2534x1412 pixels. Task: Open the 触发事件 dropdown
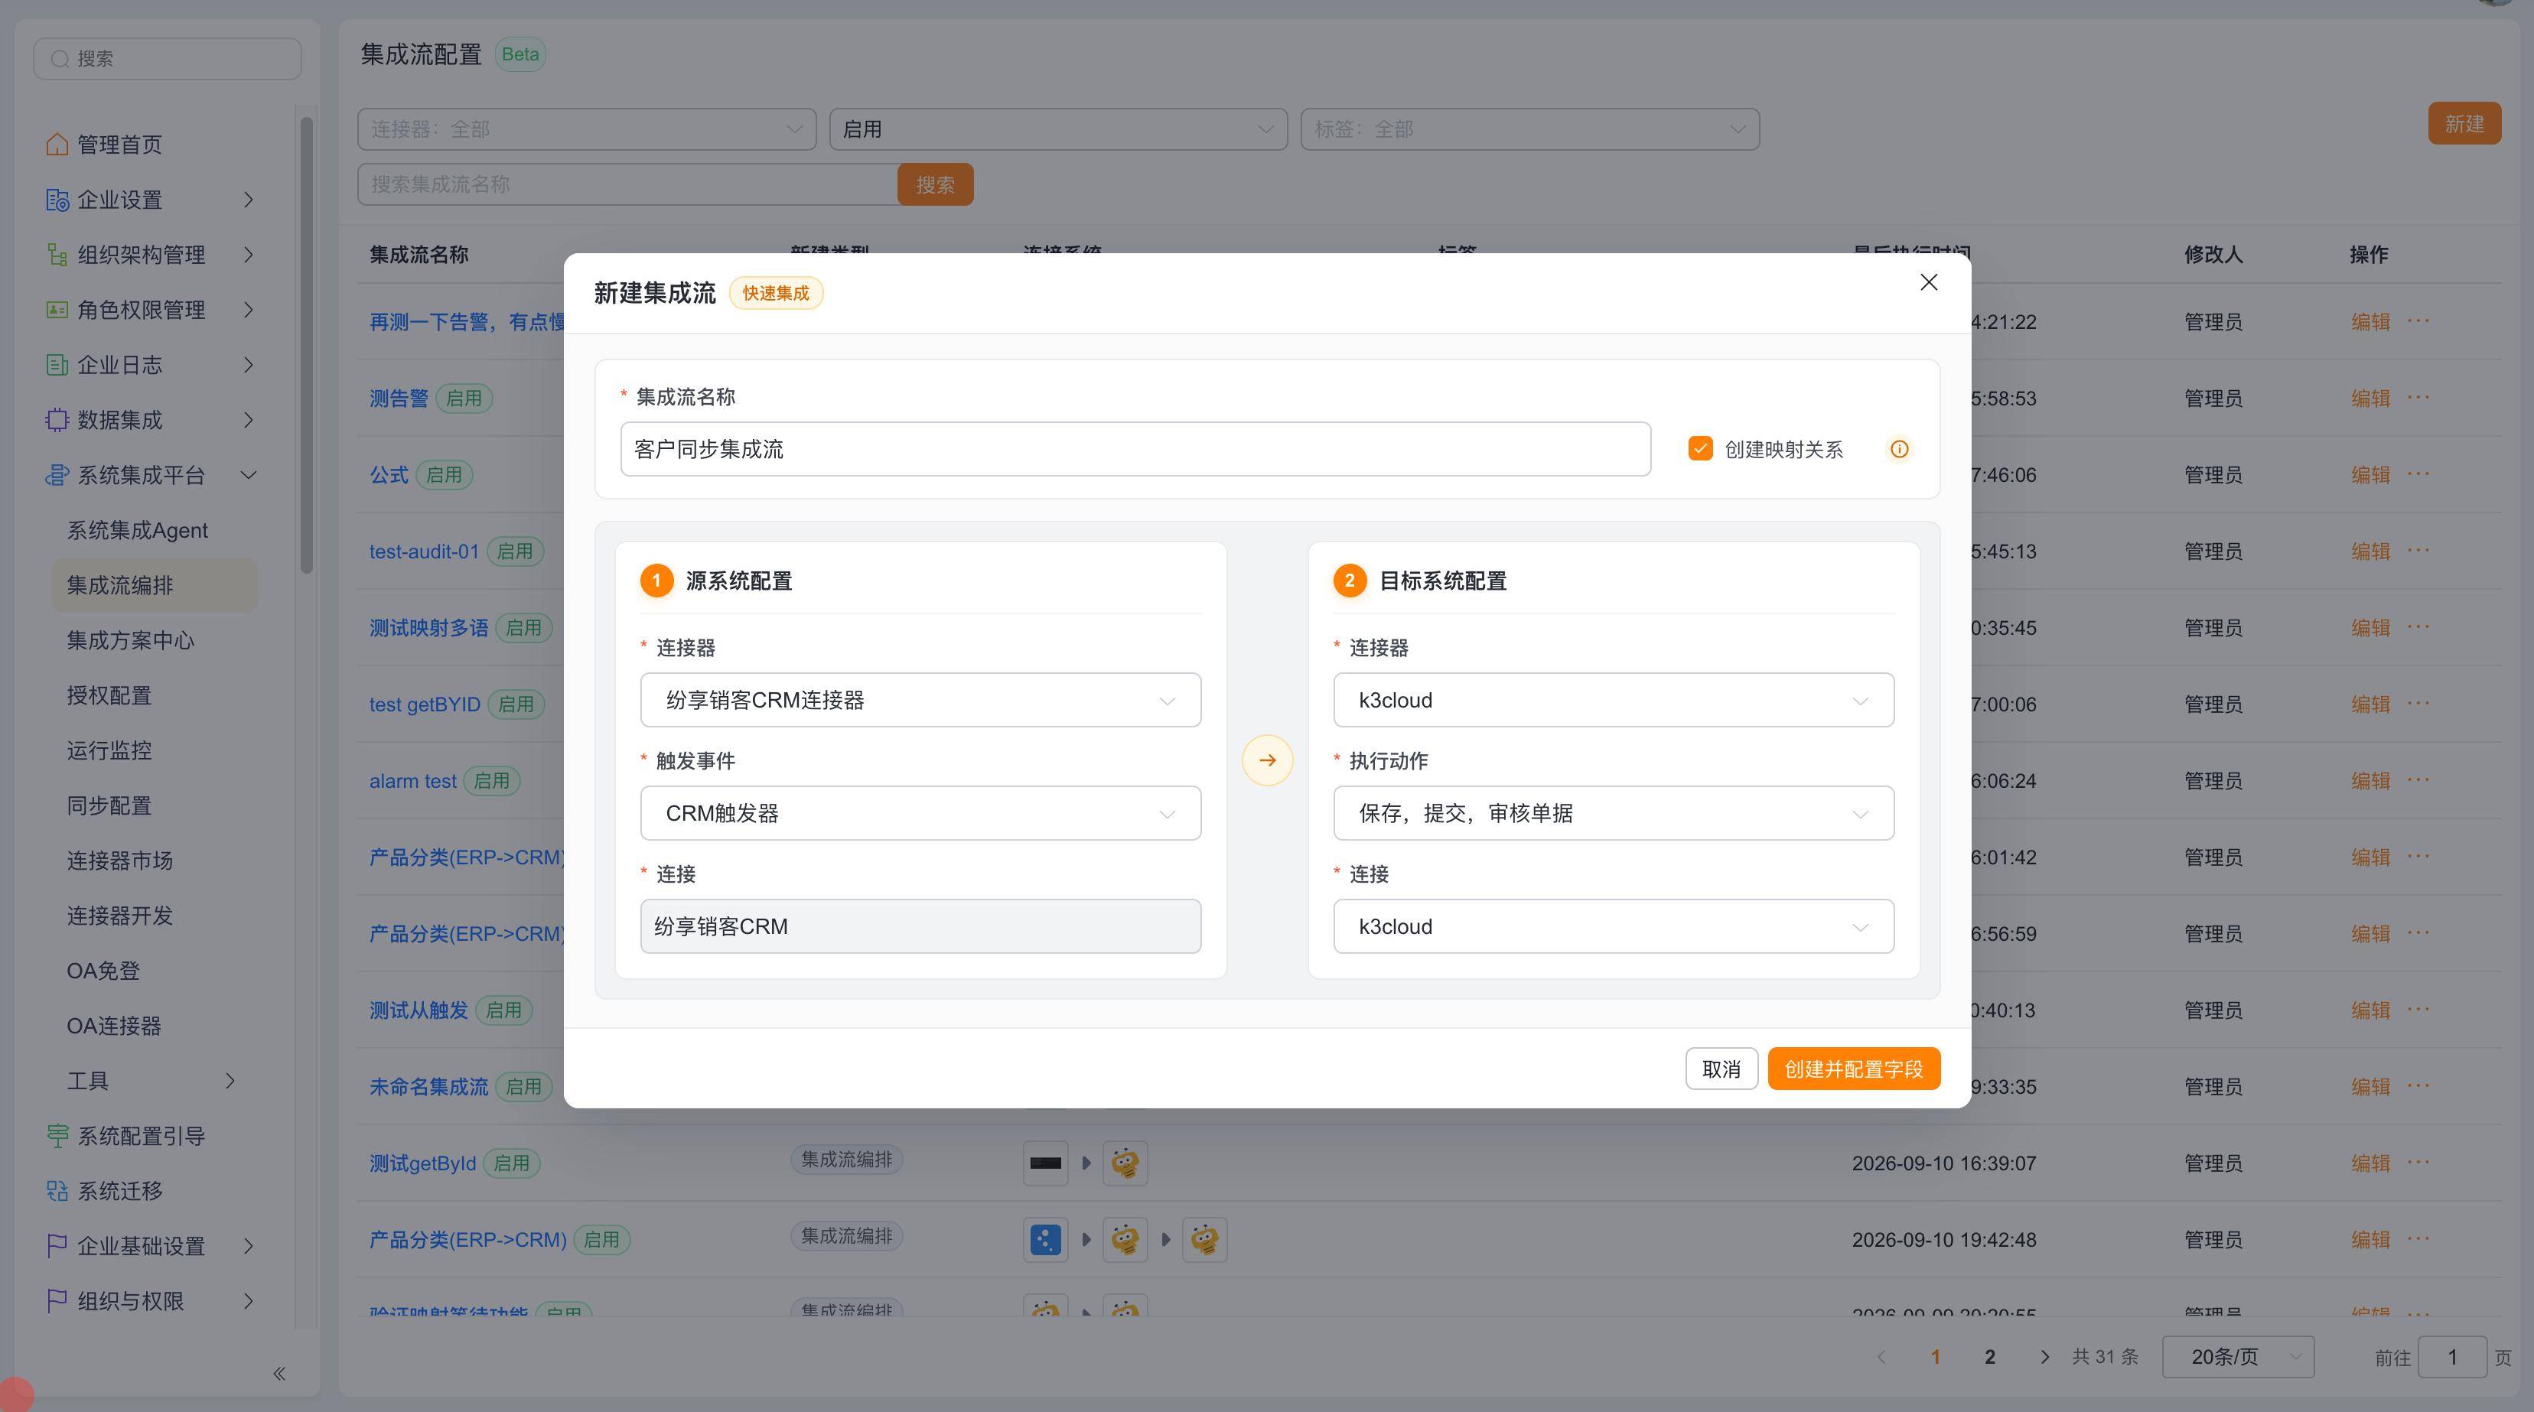(x=920, y=813)
